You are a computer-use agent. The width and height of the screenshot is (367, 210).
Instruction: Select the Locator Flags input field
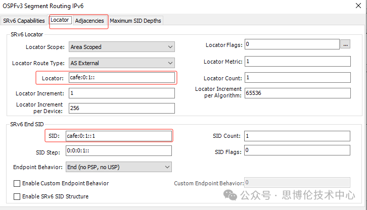(x=291, y=44)
